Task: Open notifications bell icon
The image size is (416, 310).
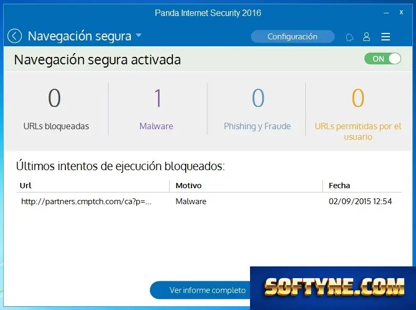Action: 350,37
